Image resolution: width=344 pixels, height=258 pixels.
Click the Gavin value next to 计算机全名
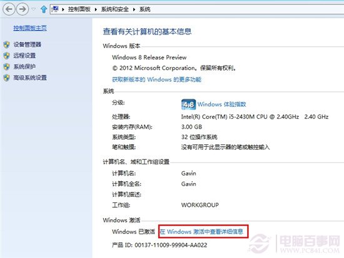pyautogui.click(x=189, y=184)
